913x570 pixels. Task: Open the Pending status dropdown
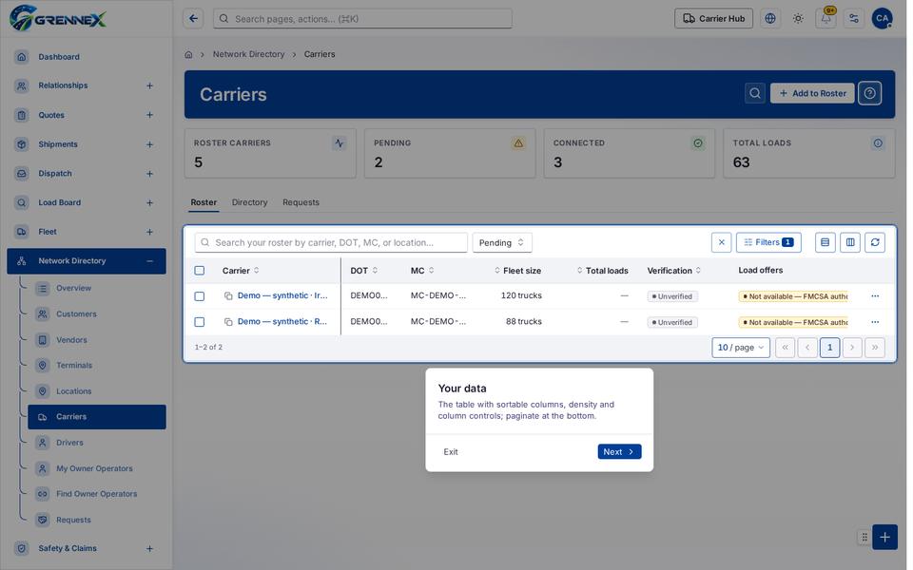click(502, 242)
